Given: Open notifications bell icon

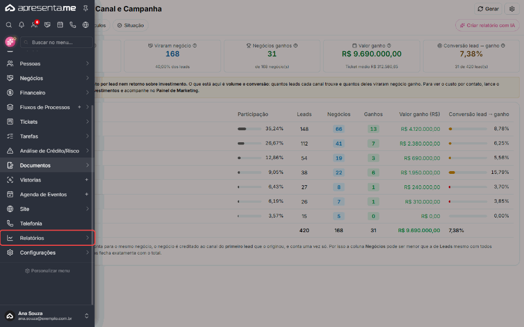Looking at the screenshot, I should click(21, 25).
